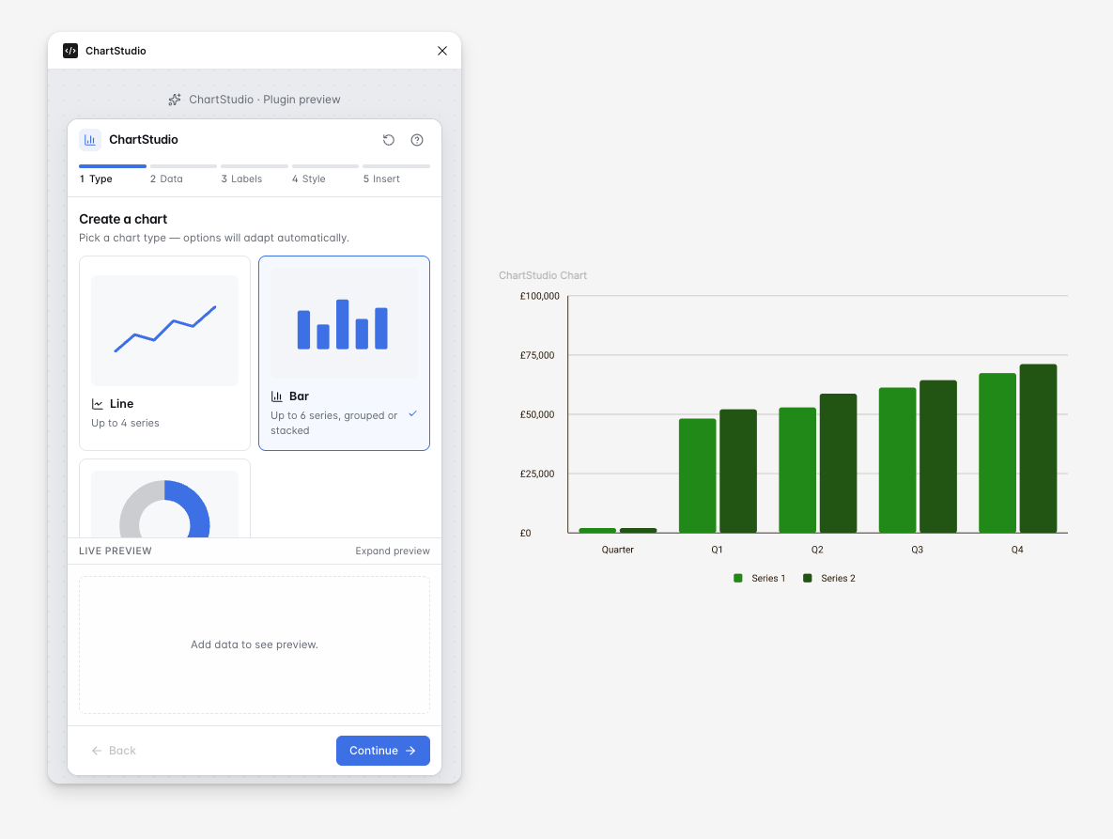This screenshot has height=839, width=1113.
Task: Select the donut chart type card
Action: (164, 498)
